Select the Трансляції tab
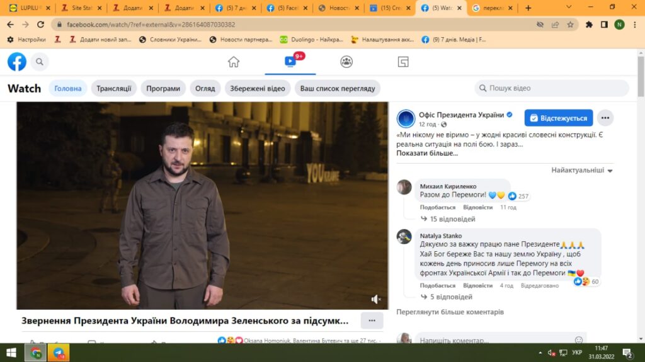This screenshot has height=362, width=645. point(114,88)
